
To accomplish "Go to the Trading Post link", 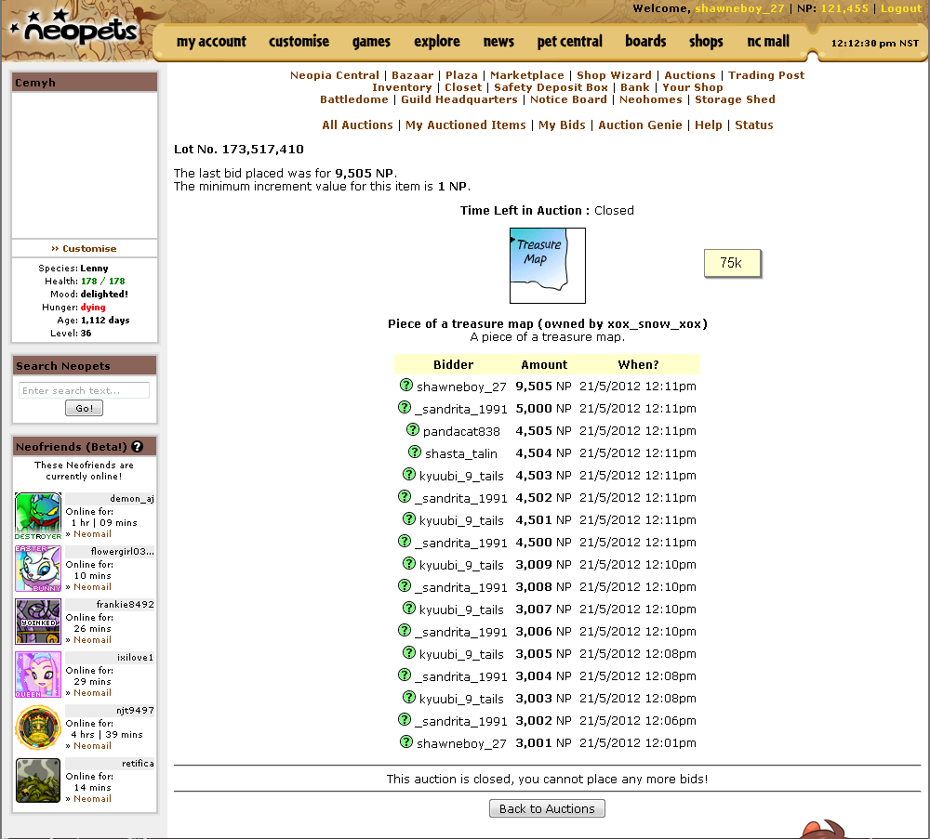I will (x=766, y=75).
